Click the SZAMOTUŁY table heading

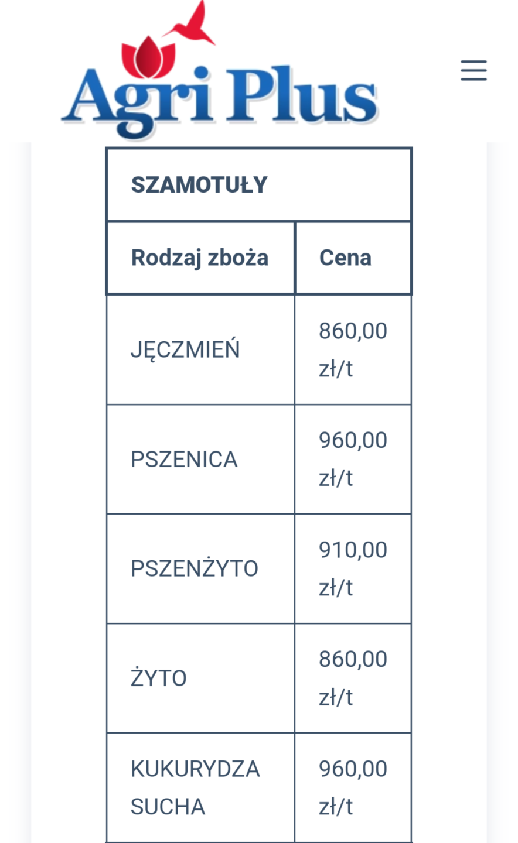pos(199,185)
